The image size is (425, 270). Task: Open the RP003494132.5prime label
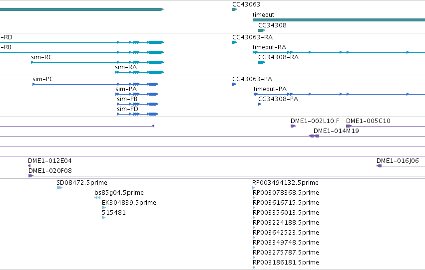(x=285, y=183)
